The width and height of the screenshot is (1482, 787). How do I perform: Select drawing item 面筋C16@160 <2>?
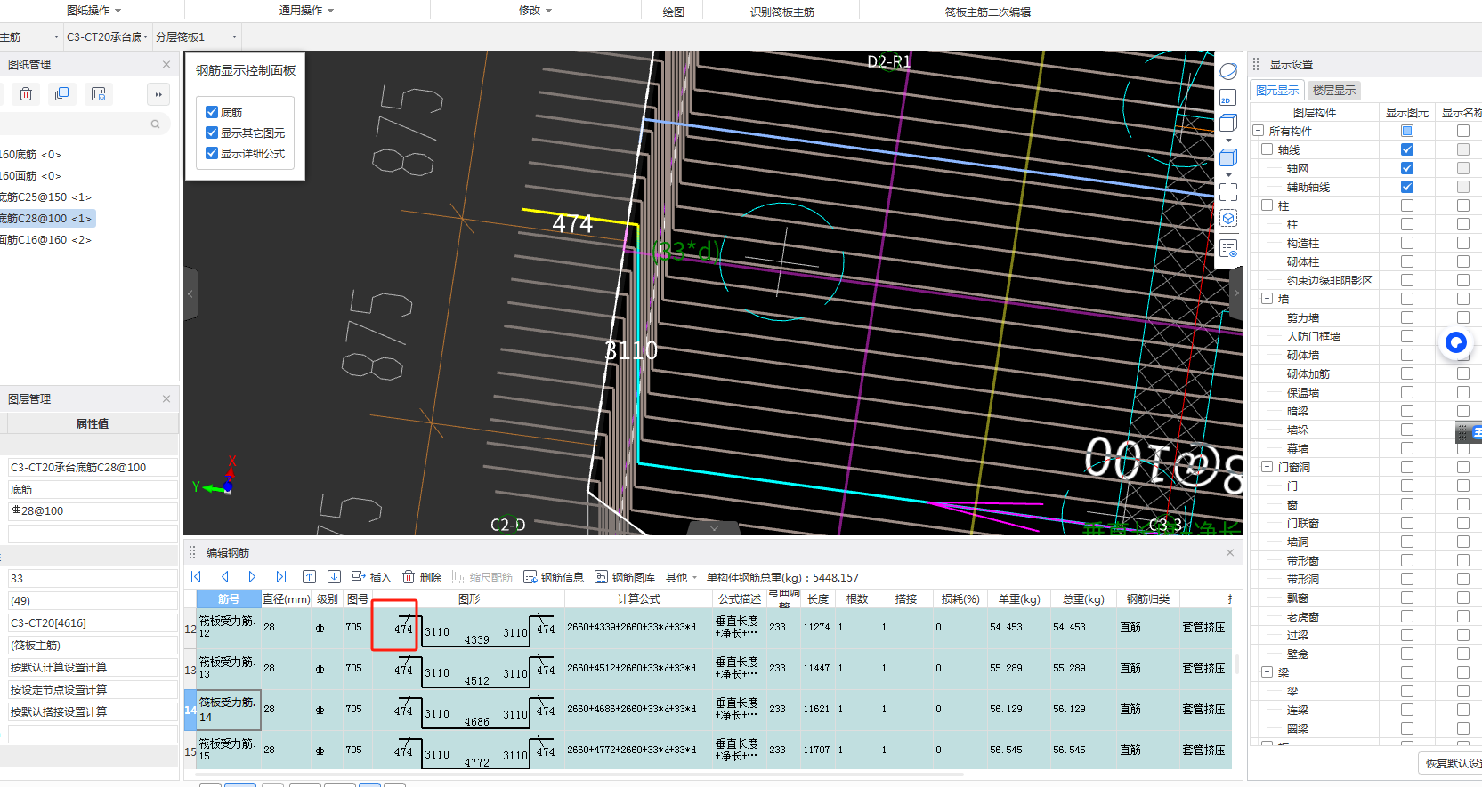(45, 239)
